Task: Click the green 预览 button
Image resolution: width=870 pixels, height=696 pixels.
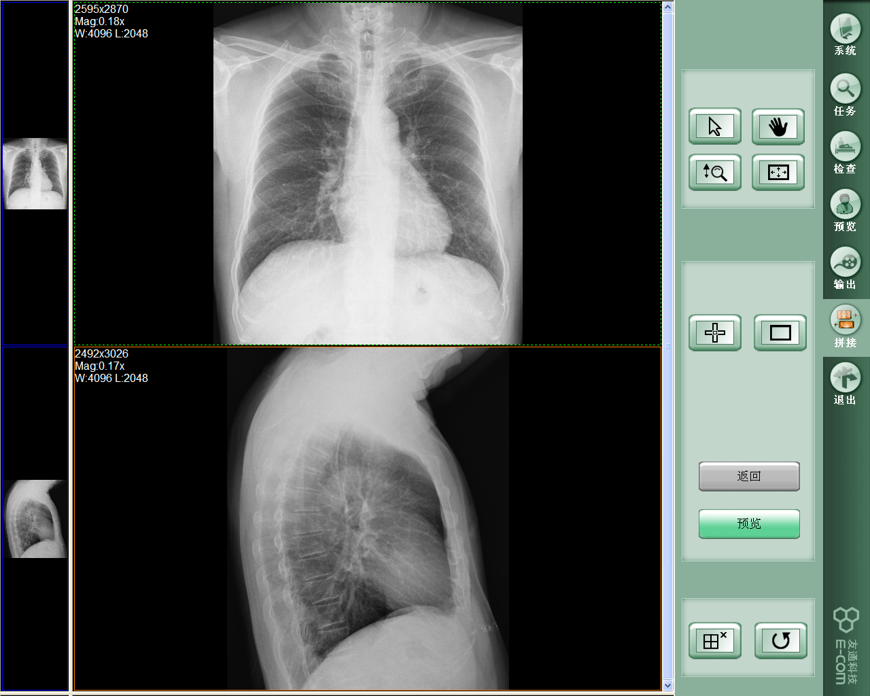Action: pyautogui.click(x=749, y=524)
